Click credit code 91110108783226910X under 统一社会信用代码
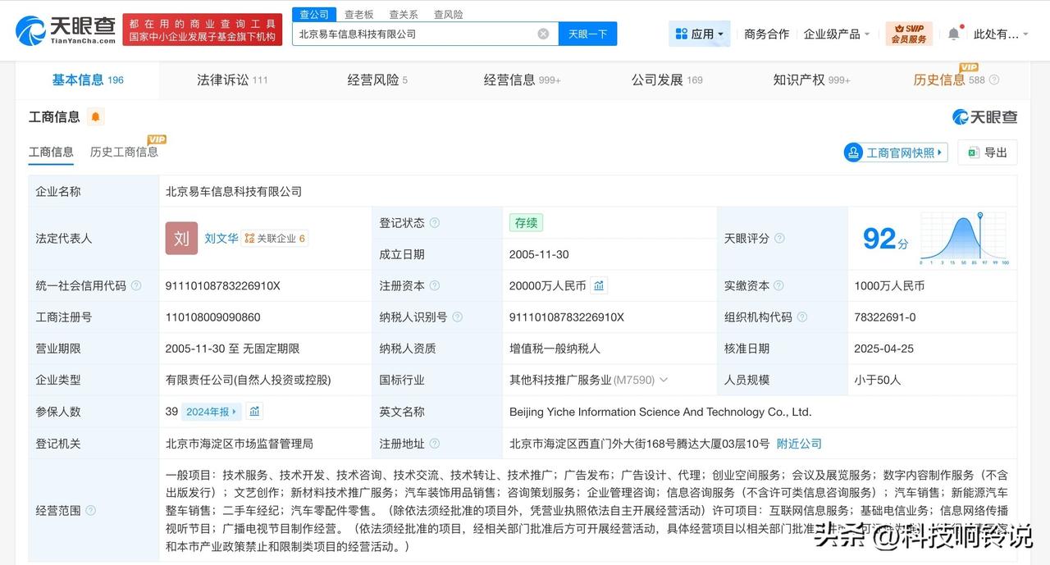The width and height of the screenshot is (1050, 565). point(223,286)
